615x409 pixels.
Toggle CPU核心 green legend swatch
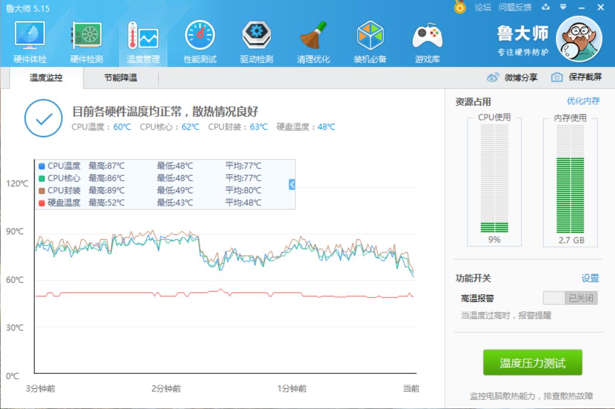[x=42, y=179]
